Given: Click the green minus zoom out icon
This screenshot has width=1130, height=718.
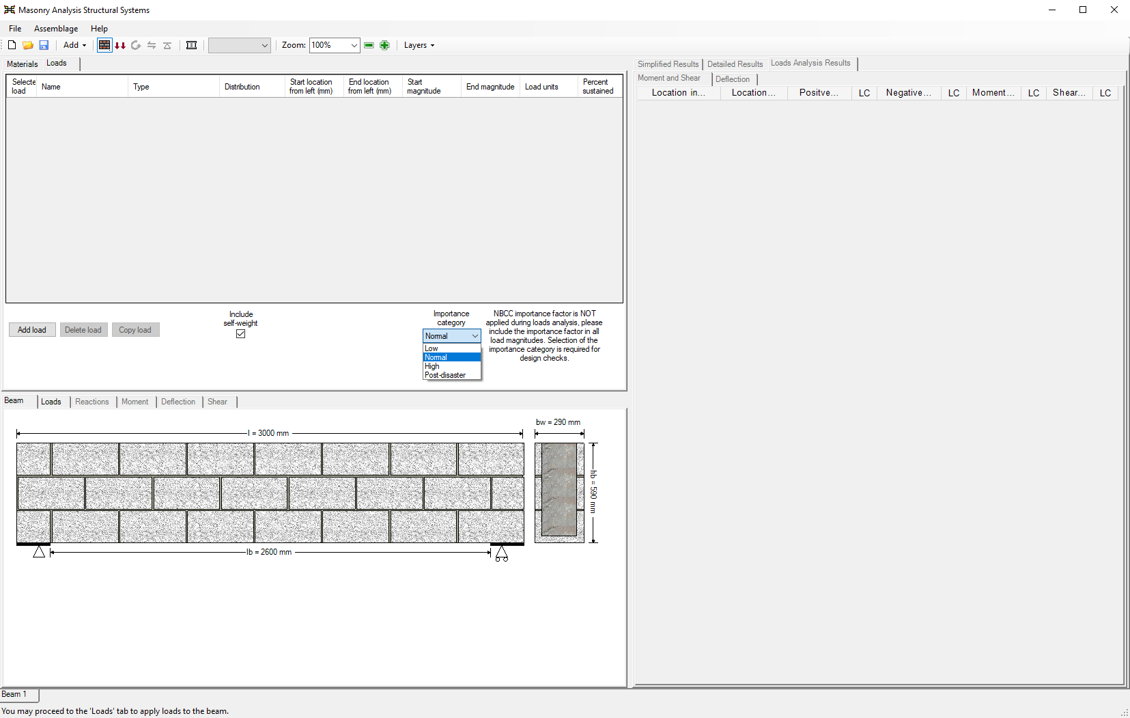Looking at the screenshot, I should [369, 45].
